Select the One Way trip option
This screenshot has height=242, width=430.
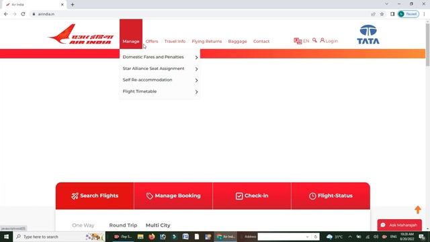coord(83,225)
